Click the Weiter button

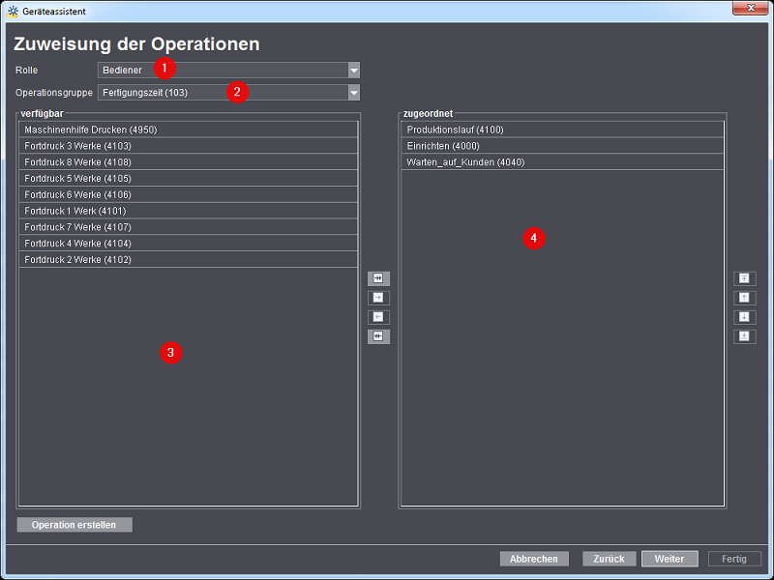point(670,559)
